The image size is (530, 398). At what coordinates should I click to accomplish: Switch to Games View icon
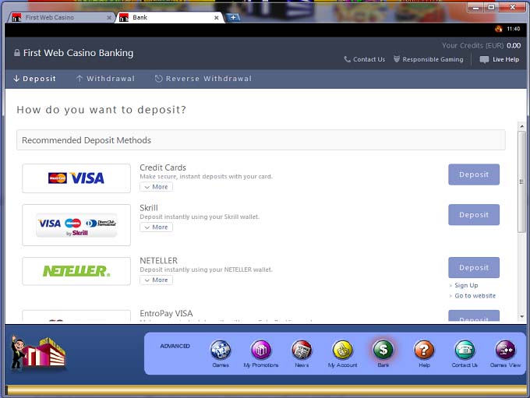point(505,350)
